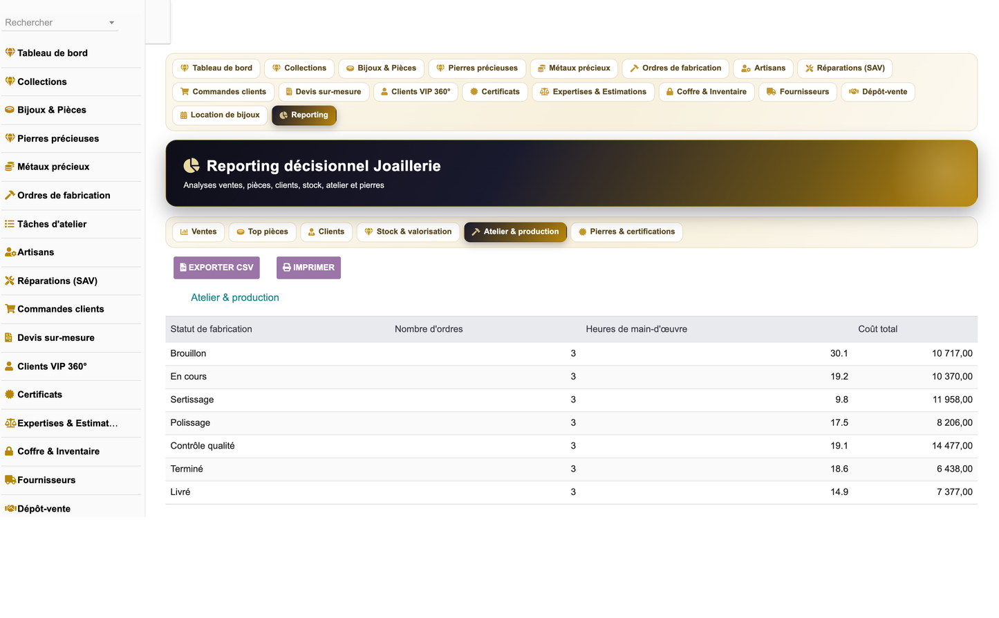Click the diamond icon beside sidebar Tableau de bord
This screenshot has width=999, height=618.
(10, 53)
